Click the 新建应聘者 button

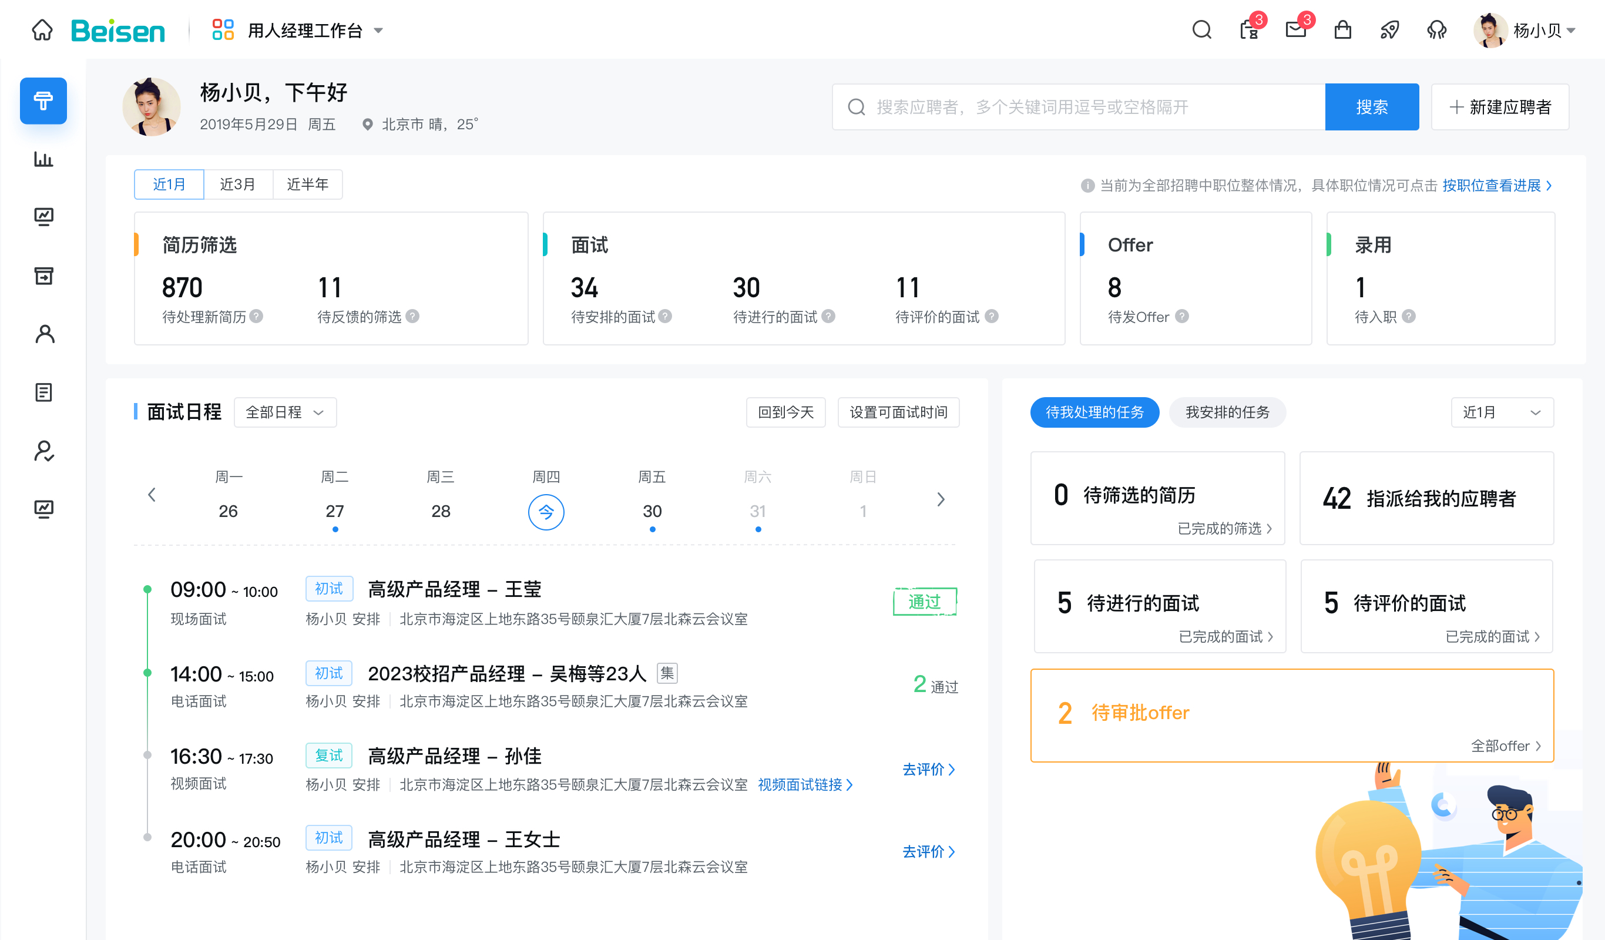1500,107
